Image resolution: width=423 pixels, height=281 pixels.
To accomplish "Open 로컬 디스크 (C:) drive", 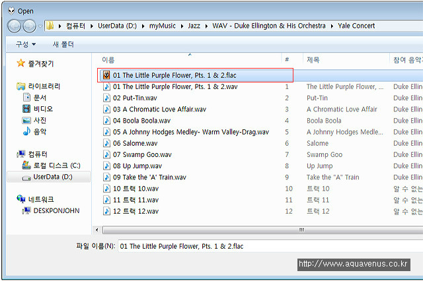I will [x=57, y=166].
